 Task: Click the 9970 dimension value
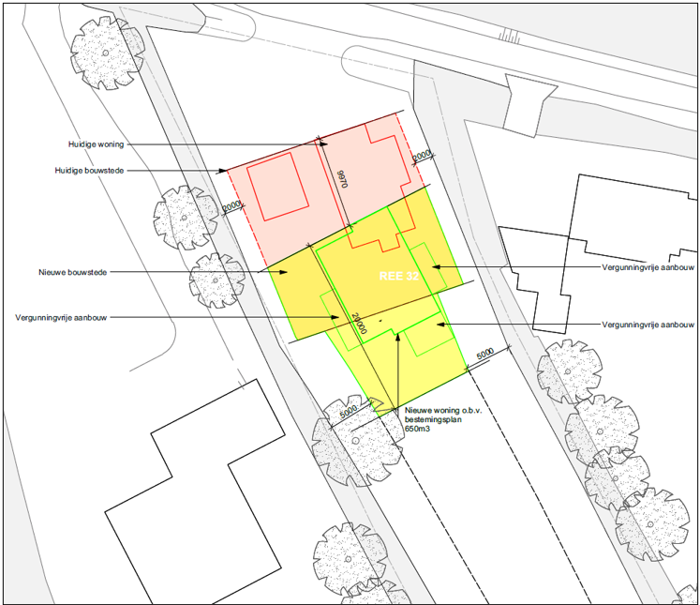coord(342,179)
